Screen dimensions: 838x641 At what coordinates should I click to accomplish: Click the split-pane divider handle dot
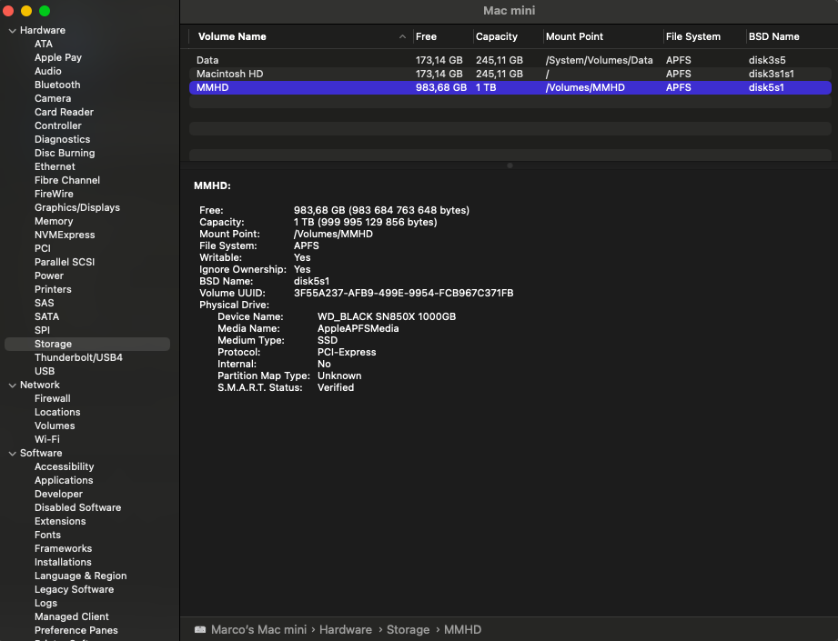510,165
